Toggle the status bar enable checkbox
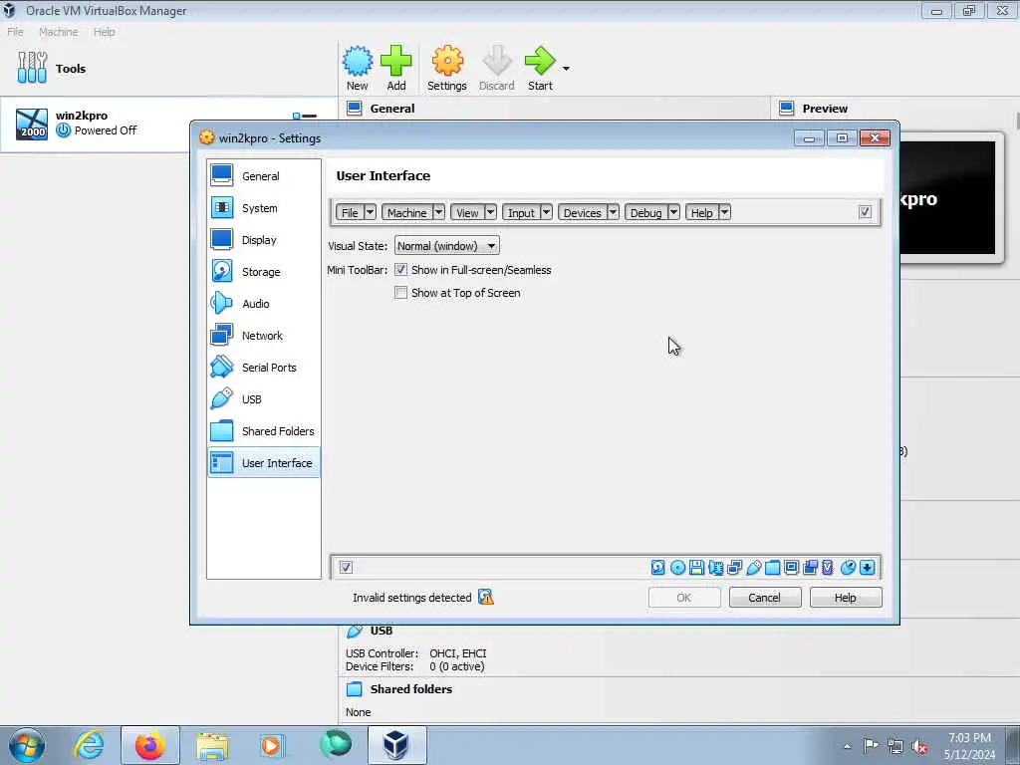The width and height of the screenshot is (1020, 765). [x=346, y=567]
